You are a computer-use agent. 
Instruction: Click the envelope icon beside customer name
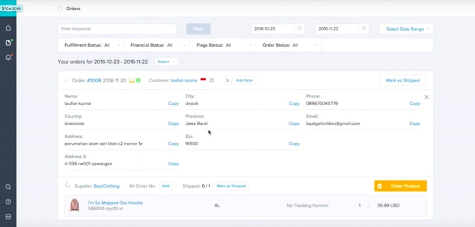(212, 81)
